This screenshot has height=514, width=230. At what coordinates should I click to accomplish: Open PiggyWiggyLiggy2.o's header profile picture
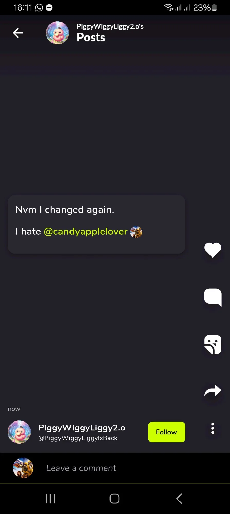[57, 33]
